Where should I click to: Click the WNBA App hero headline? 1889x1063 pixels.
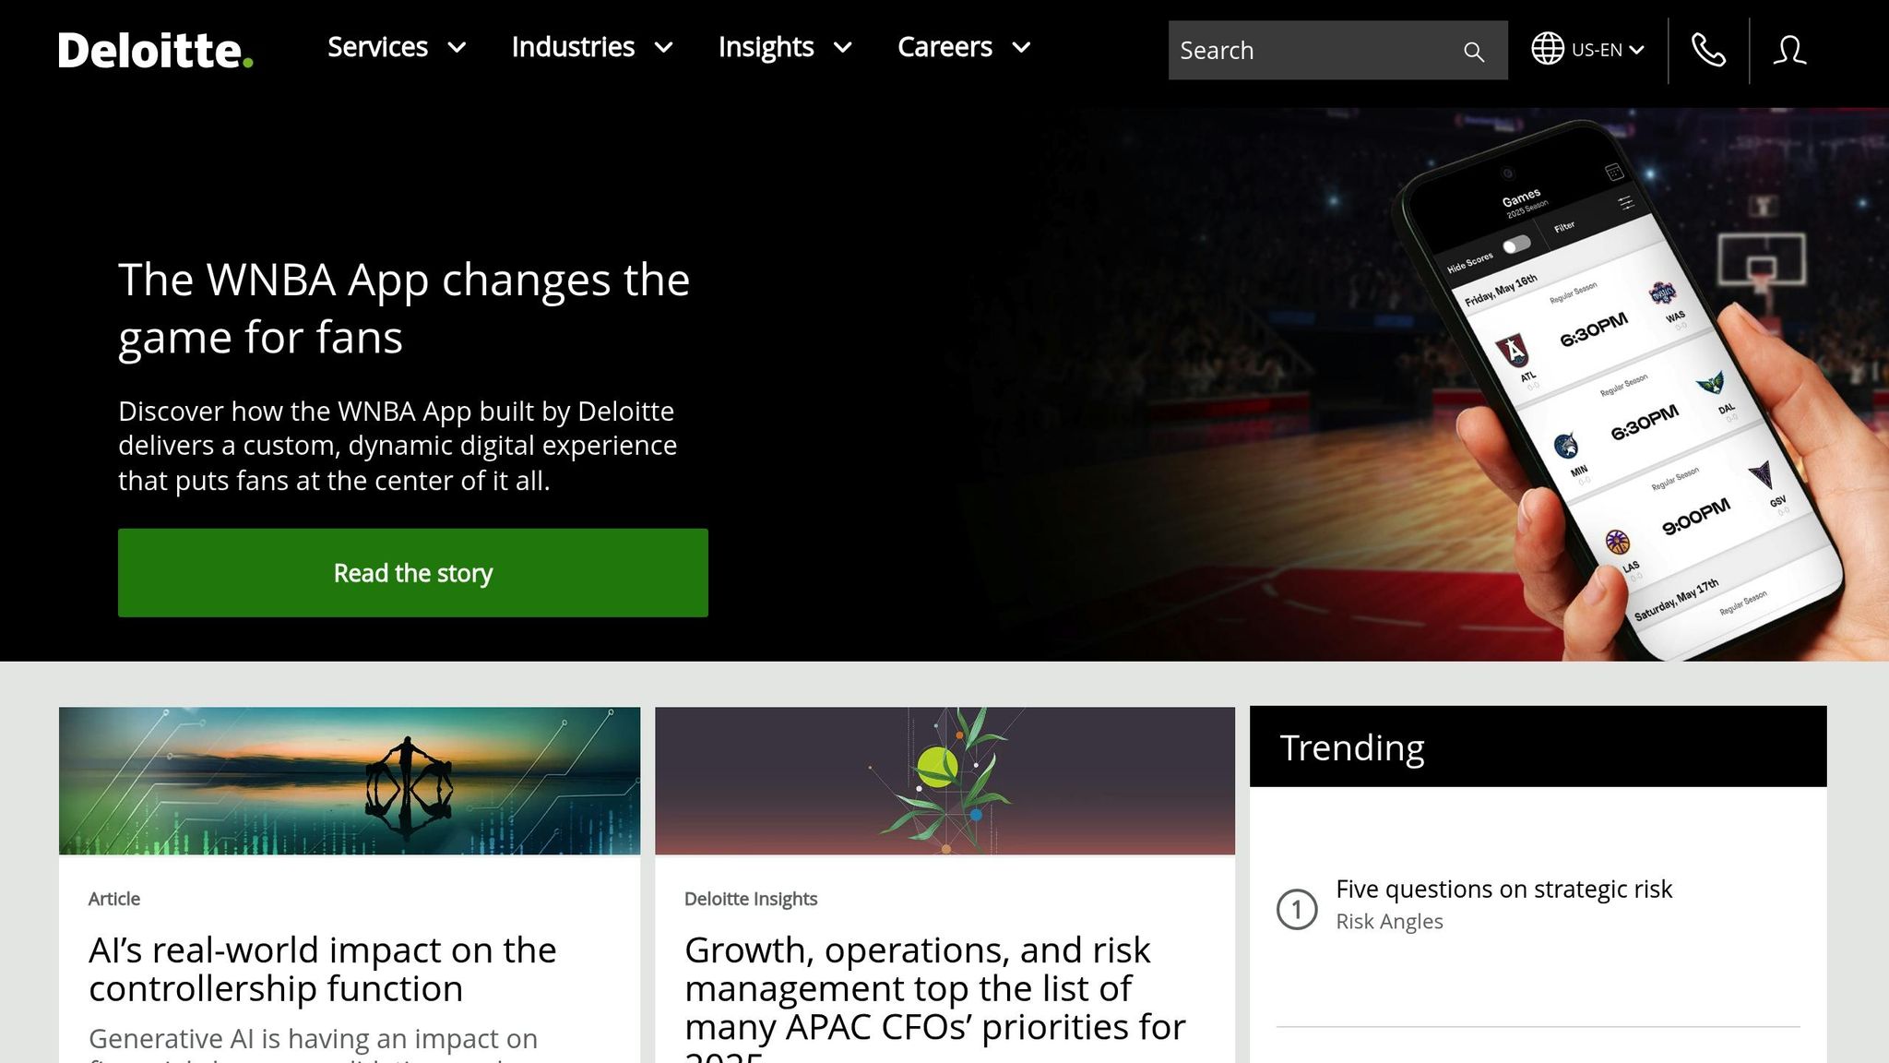(x=404, y=308)
